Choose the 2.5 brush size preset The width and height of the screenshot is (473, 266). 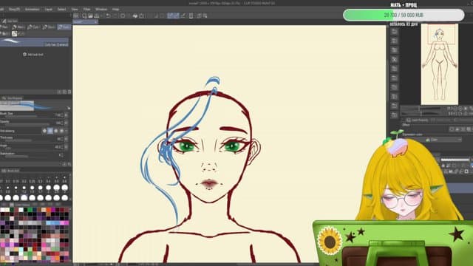(56, 189)
